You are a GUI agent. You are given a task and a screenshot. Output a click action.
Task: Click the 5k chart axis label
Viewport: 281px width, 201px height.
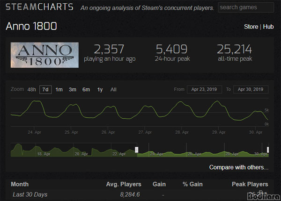[x=266, y=110]
